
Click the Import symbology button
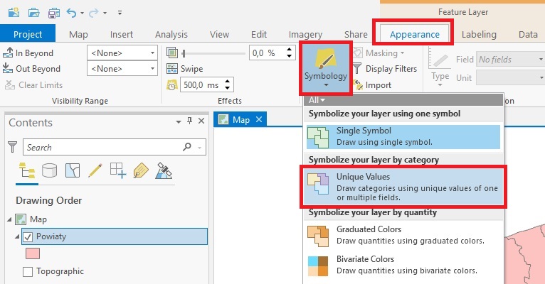378,85
